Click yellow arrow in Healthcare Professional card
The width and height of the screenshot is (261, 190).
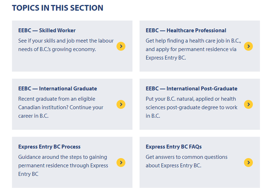coord(248,46)
